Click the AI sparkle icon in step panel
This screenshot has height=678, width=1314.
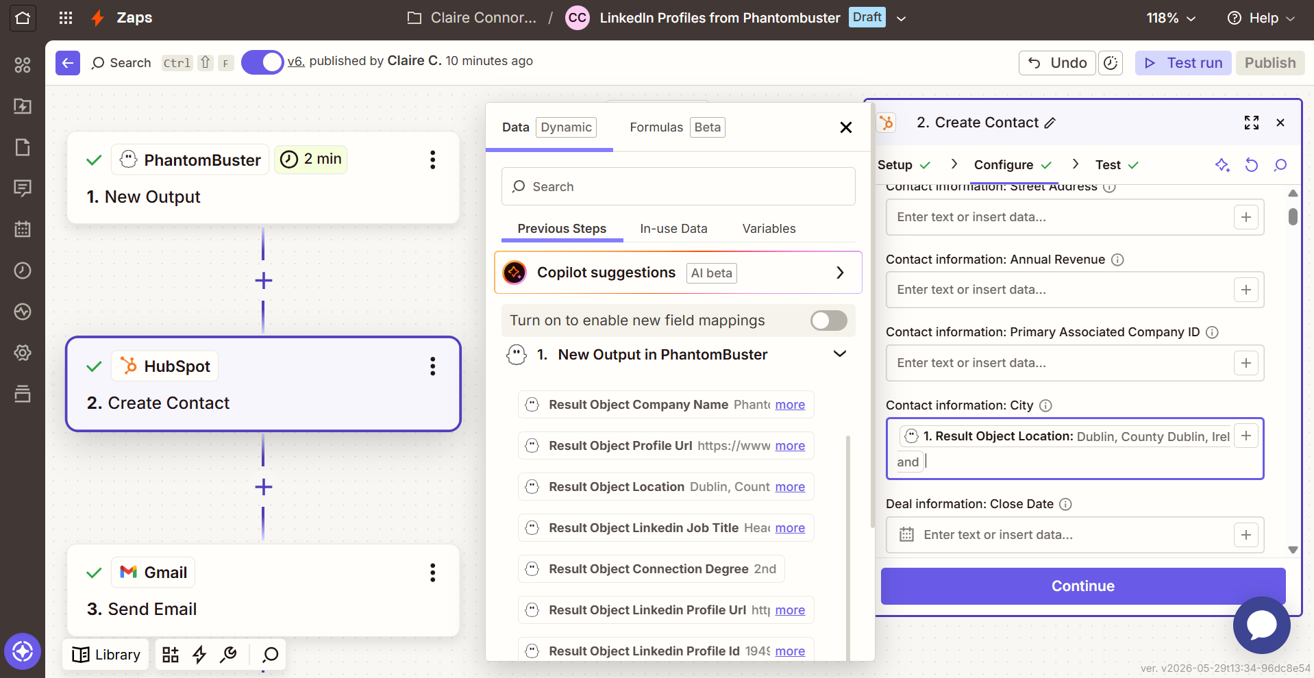click(x=1223, y=165)
